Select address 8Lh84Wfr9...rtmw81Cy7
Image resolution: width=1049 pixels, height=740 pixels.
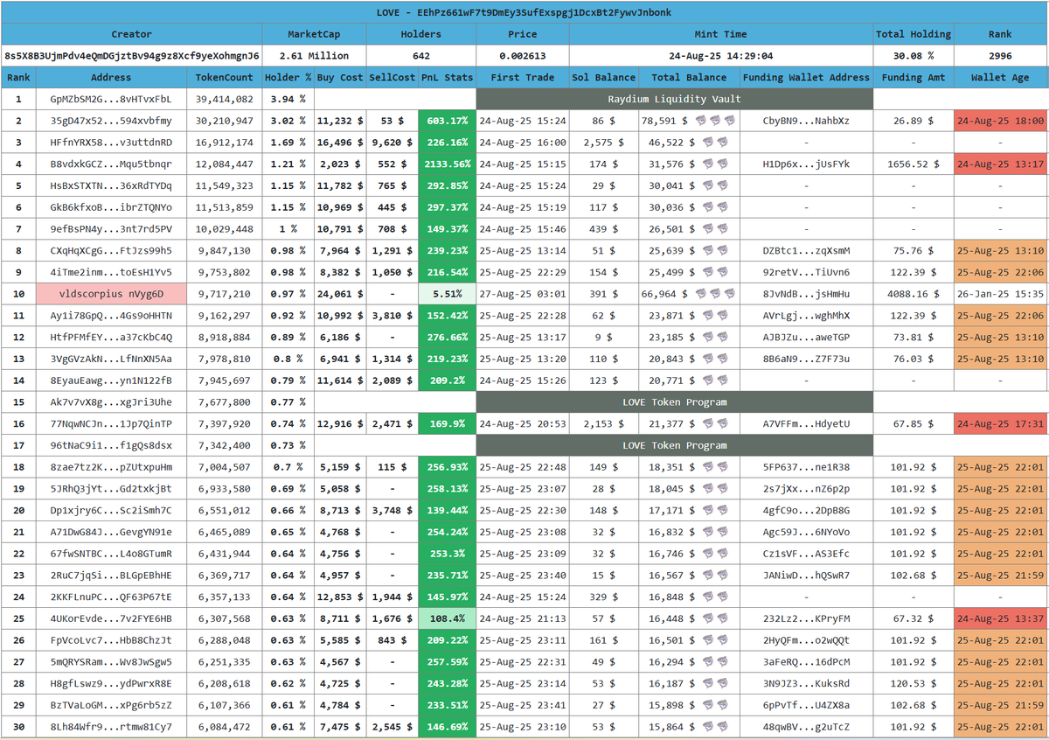111,727
